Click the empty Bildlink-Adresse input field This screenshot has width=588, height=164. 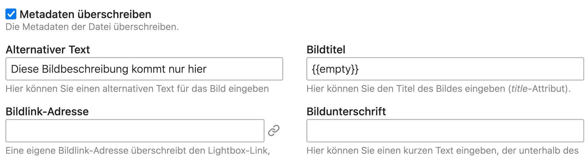click(x=135, y=131)
